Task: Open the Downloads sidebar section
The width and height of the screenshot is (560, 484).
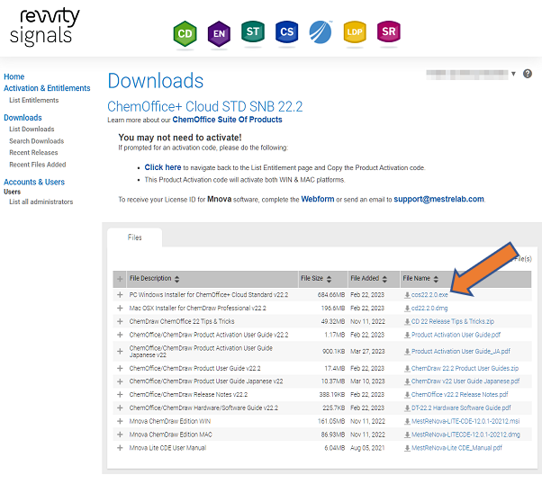Action: [23, 118]
